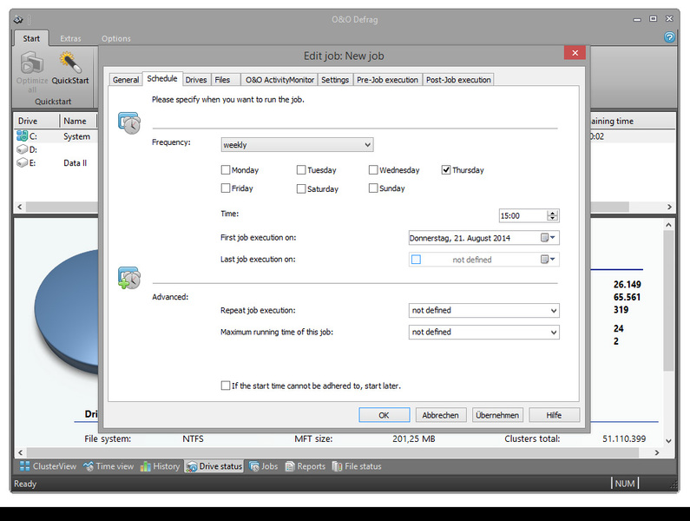690x521 pixels.
Task: Select drive E: icon in drive list
Action: coord(22,162)
